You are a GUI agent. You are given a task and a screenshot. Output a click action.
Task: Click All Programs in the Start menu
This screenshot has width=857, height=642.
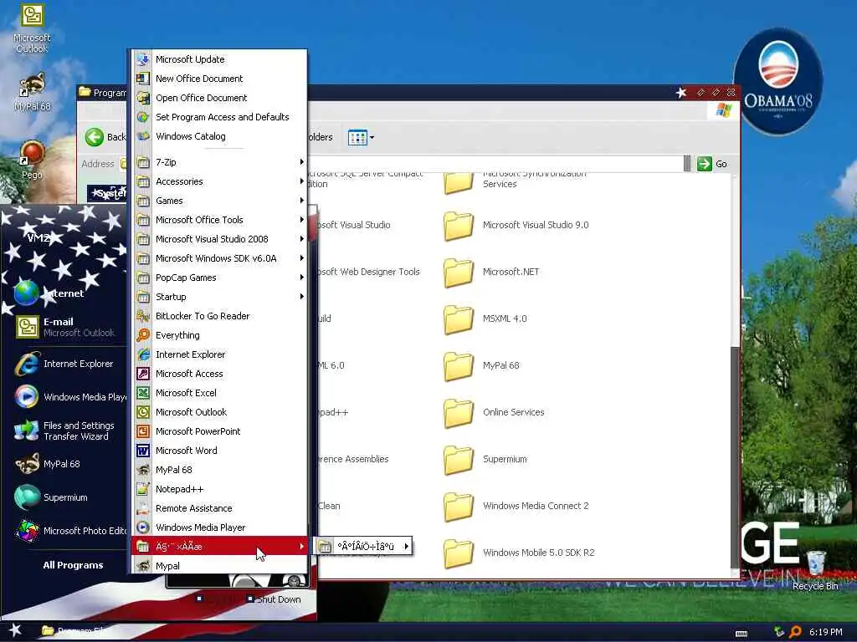pyautogui.click(x=73, y=565)
